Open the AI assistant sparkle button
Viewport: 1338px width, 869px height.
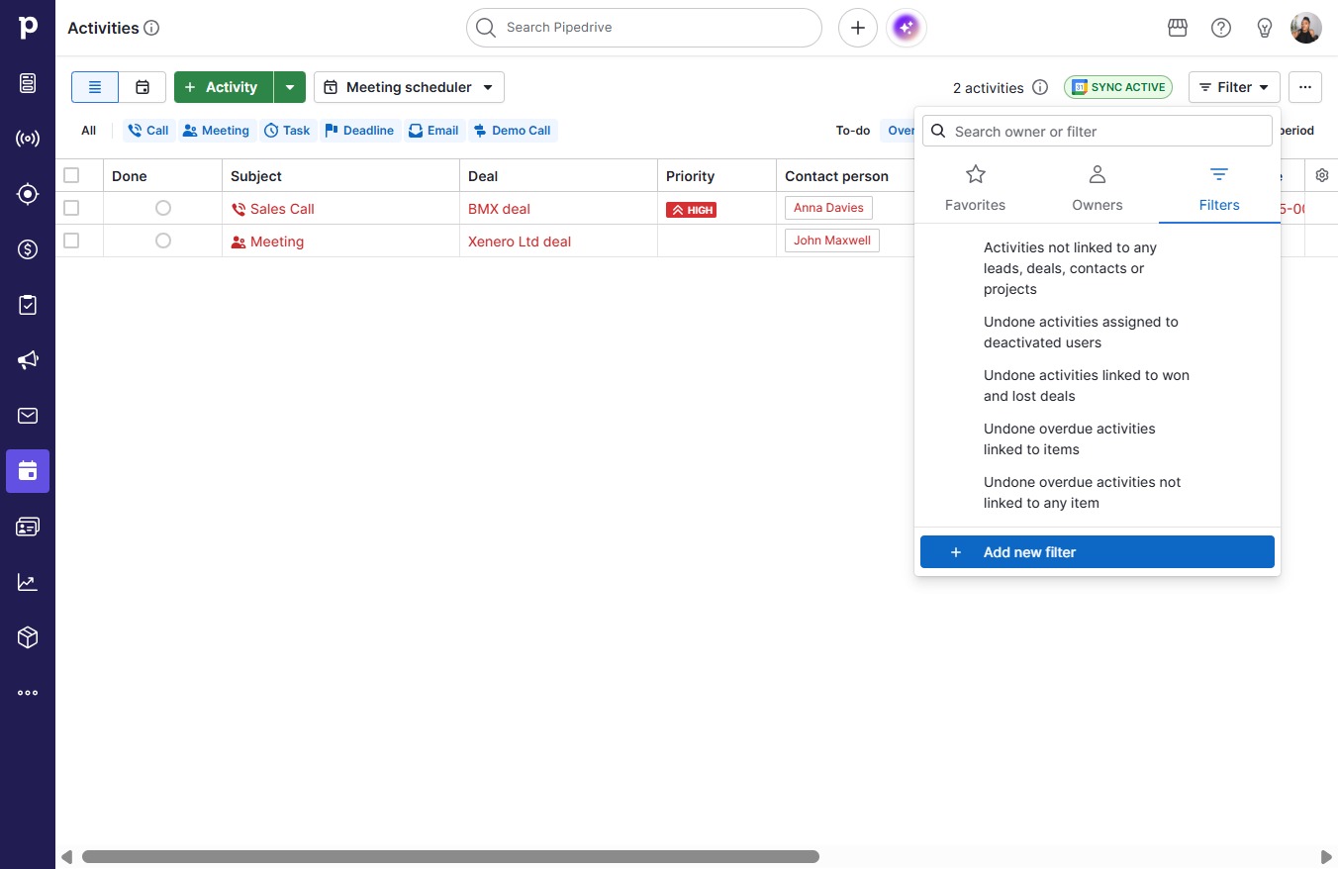(907, 28)
